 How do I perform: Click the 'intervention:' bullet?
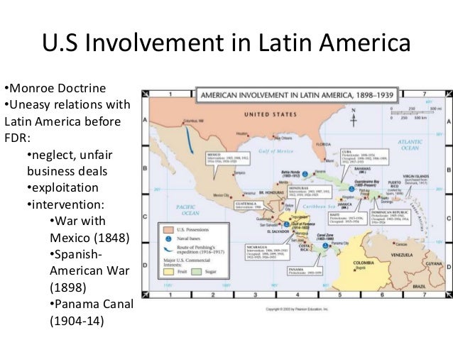(65, 204)
